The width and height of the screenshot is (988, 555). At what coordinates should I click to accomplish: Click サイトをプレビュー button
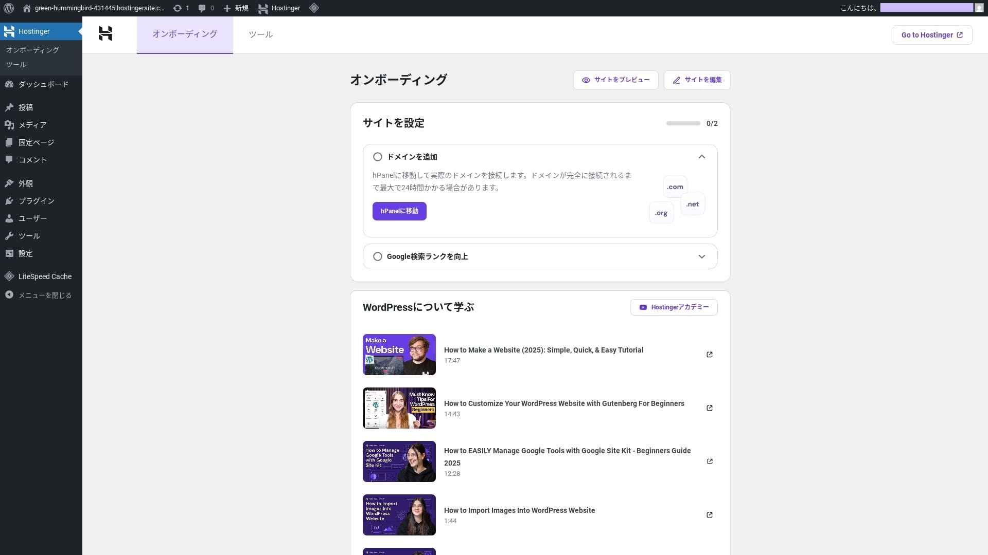[616, 80]
